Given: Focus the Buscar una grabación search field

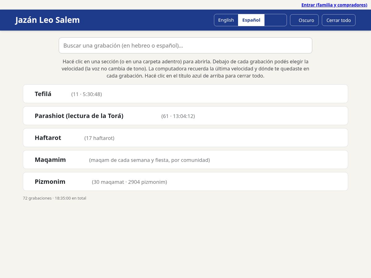Looking at the screenshot, I should [185, 45].
